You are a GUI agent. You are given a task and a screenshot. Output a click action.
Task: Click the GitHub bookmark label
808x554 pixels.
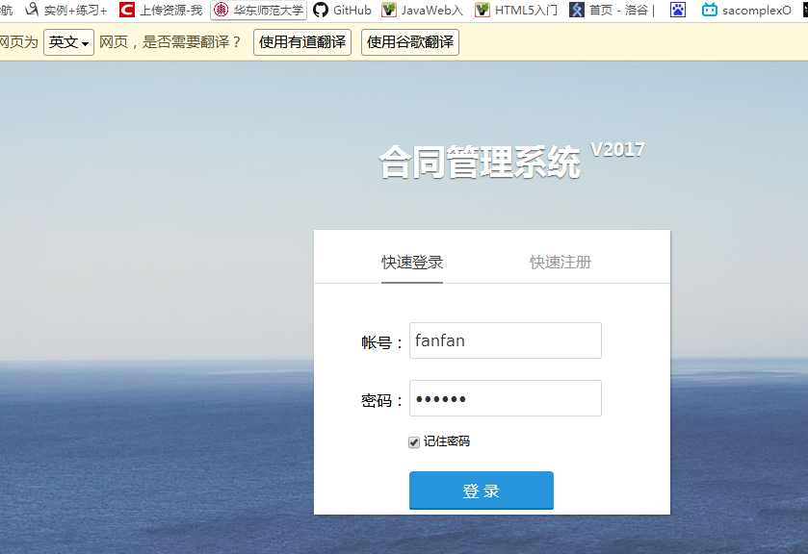[352, 11]
